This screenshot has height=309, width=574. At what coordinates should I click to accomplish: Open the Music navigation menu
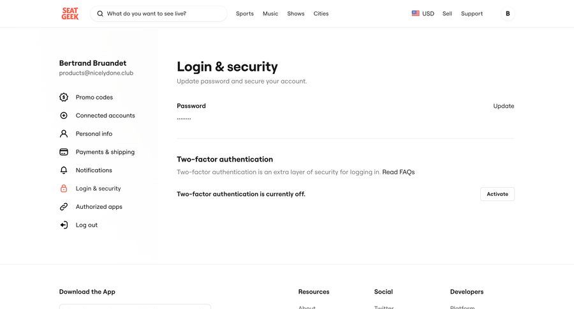[x=270, y=13]
